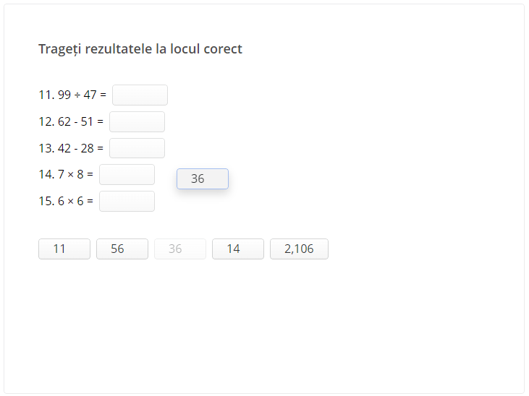Image resolution: width=529 pixels, height=396 pixels.
Task: Click the minus sign in question 13
Action: pos(76,148)
